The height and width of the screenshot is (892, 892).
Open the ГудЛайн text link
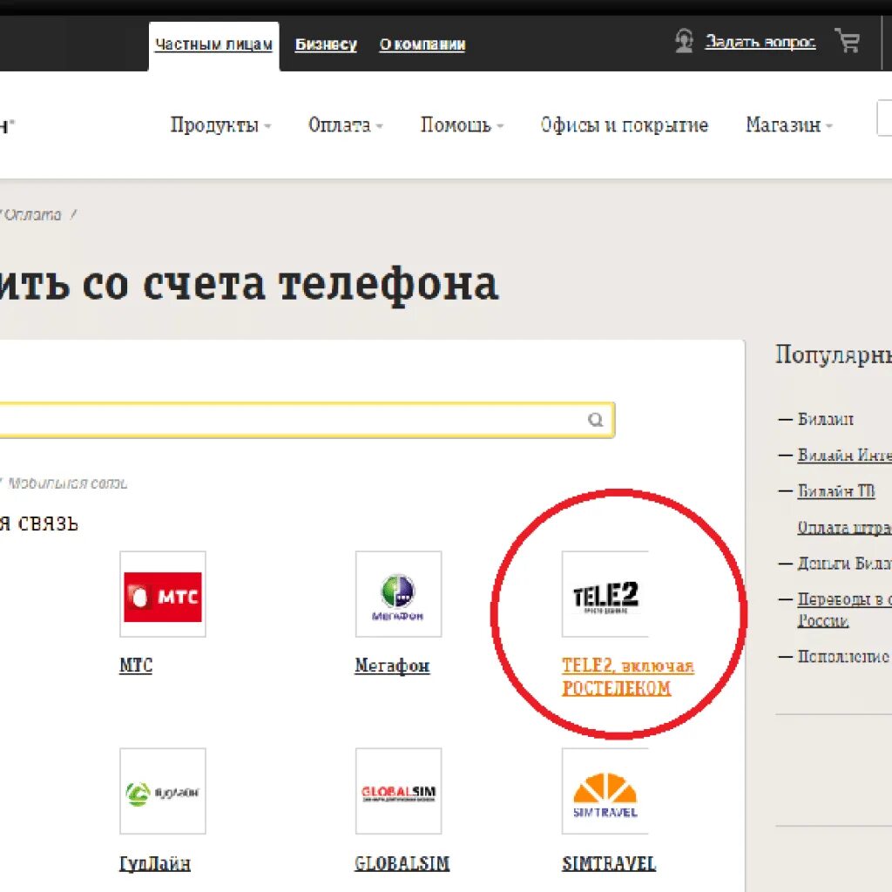click(x=155, y=863)
